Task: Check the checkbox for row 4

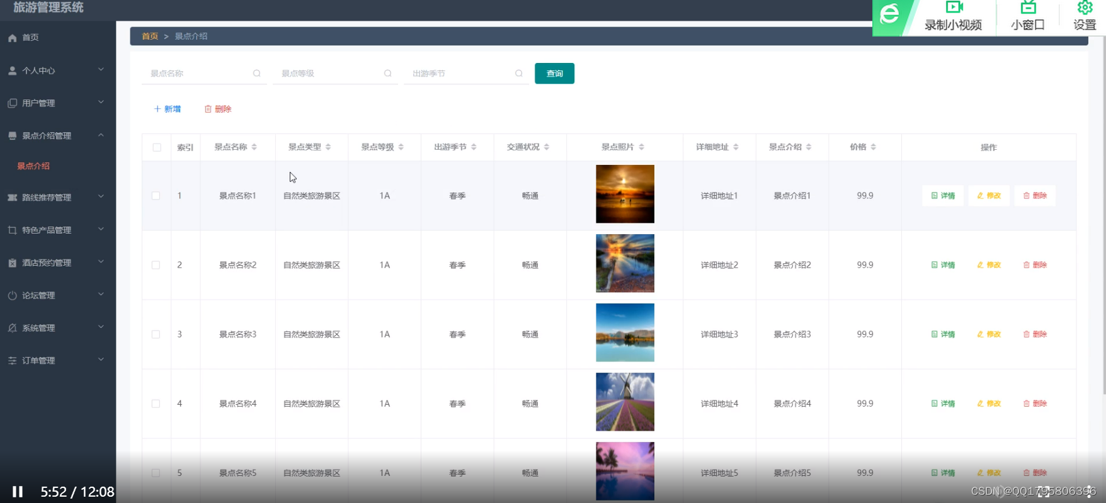Action: (x=156, y=404)
